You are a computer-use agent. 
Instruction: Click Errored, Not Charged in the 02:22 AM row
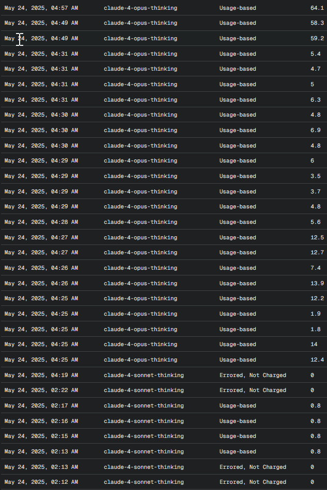253,390
